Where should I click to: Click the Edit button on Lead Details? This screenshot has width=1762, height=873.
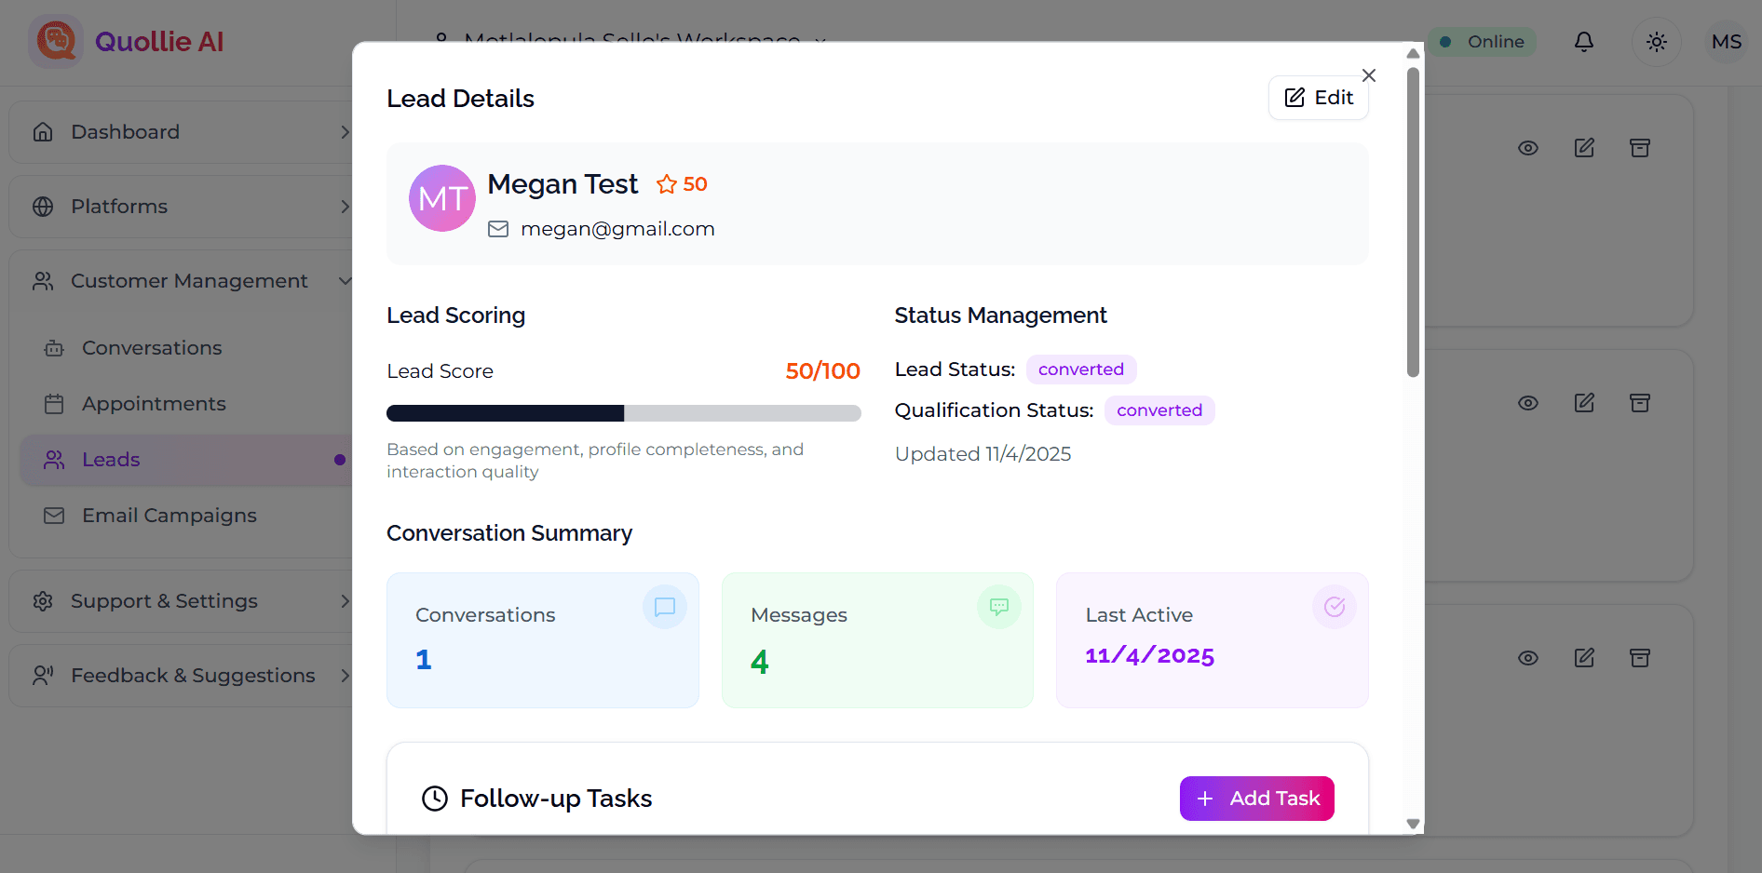coord(1318,97)
